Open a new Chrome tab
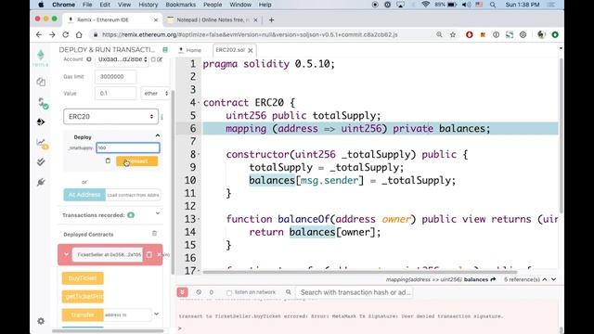This screenshot has width=594, height=334. pyautogui.click(x=271, y=20)
